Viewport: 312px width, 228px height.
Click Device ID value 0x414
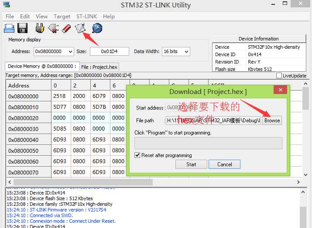254,54
